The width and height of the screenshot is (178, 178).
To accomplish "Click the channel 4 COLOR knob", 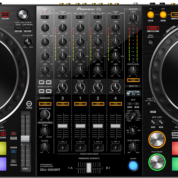I will pyautogui.click(x=116, y=87).
